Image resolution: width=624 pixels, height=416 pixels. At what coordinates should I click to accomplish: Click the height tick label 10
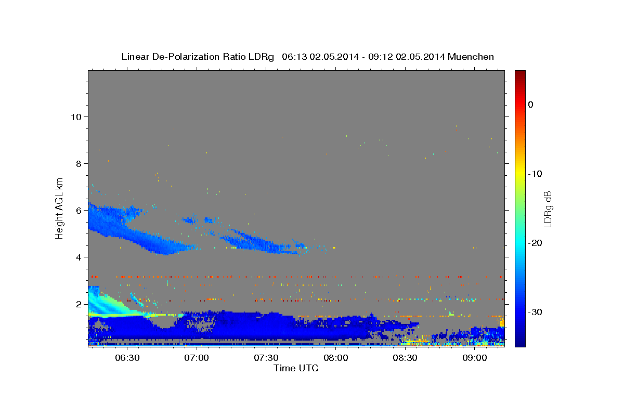(x=75, y=116)
